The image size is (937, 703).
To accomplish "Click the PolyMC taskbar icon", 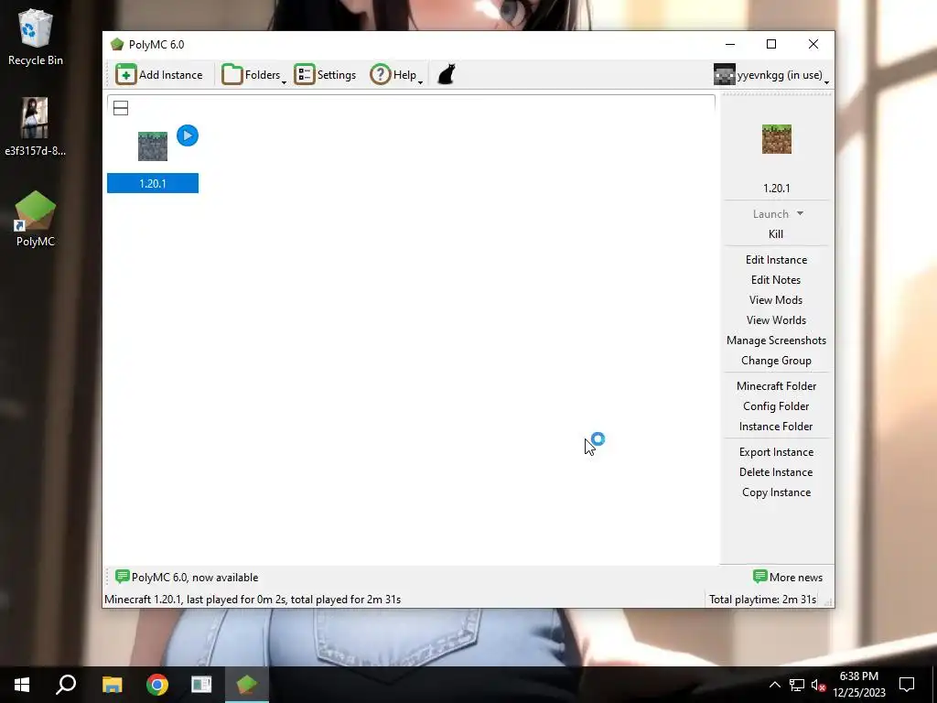I will (x=247, y=685).
